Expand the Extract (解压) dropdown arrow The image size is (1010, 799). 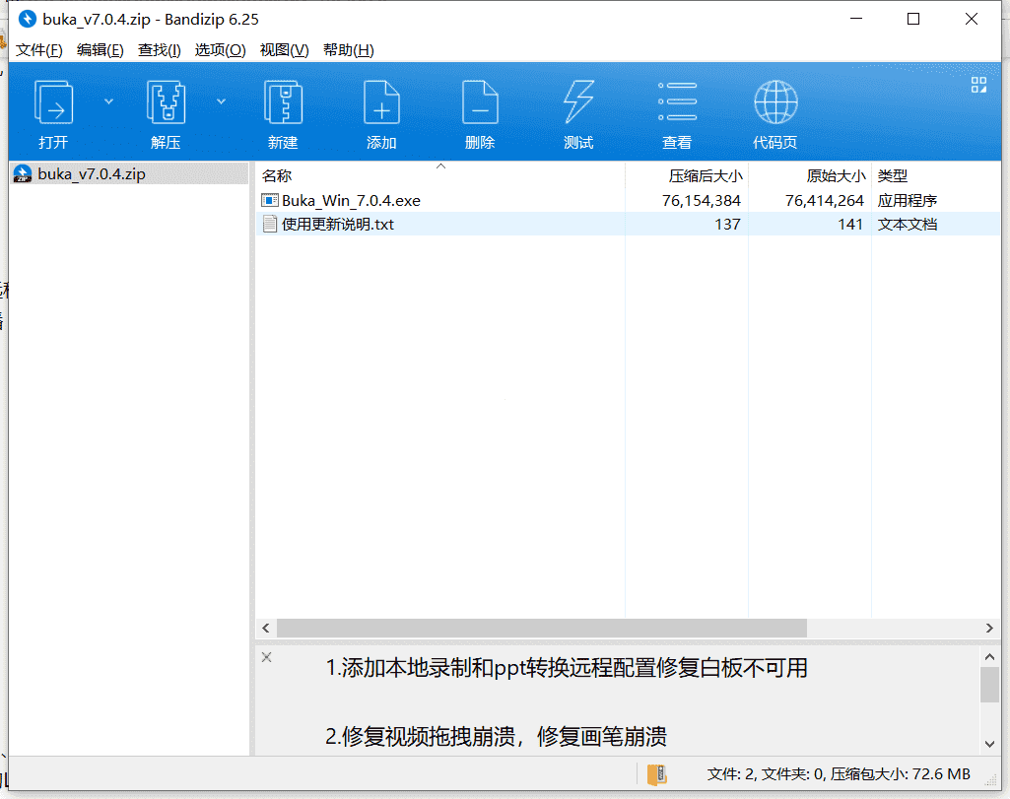(221, 101)
